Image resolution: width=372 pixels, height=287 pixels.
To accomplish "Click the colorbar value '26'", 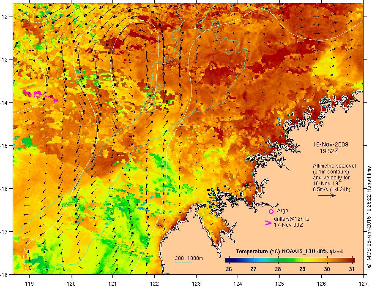I will (229, 269).
